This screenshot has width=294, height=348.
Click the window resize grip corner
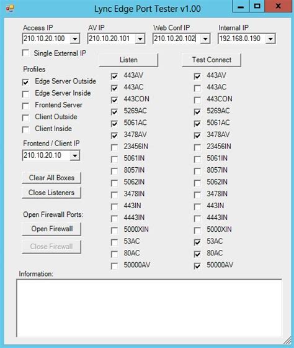[x=288, y=340]
